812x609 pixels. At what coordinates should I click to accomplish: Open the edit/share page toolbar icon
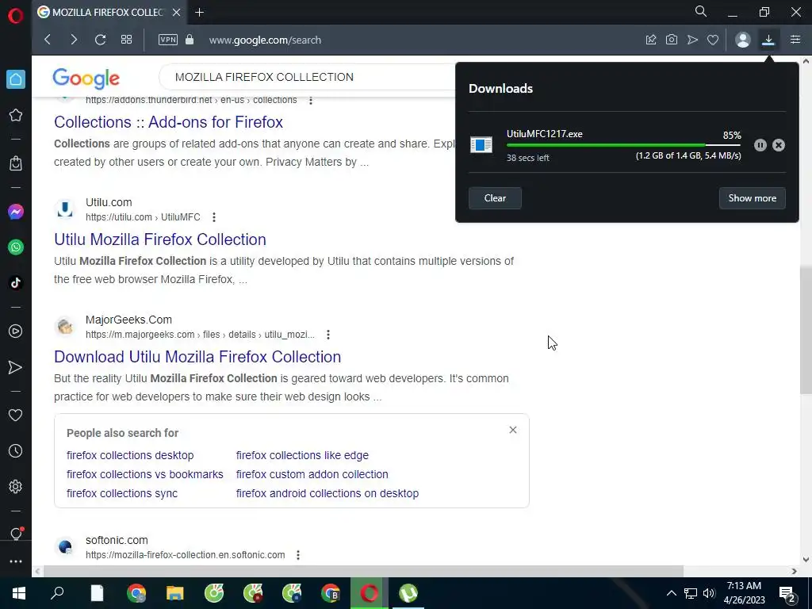(651, 40)
